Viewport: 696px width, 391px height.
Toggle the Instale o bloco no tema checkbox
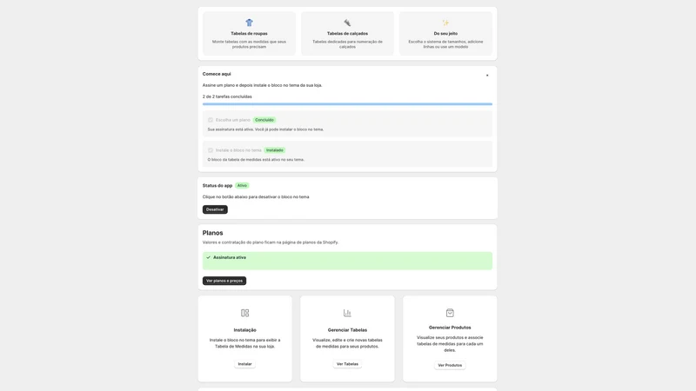pyautogui.click(x=211, y=150)
